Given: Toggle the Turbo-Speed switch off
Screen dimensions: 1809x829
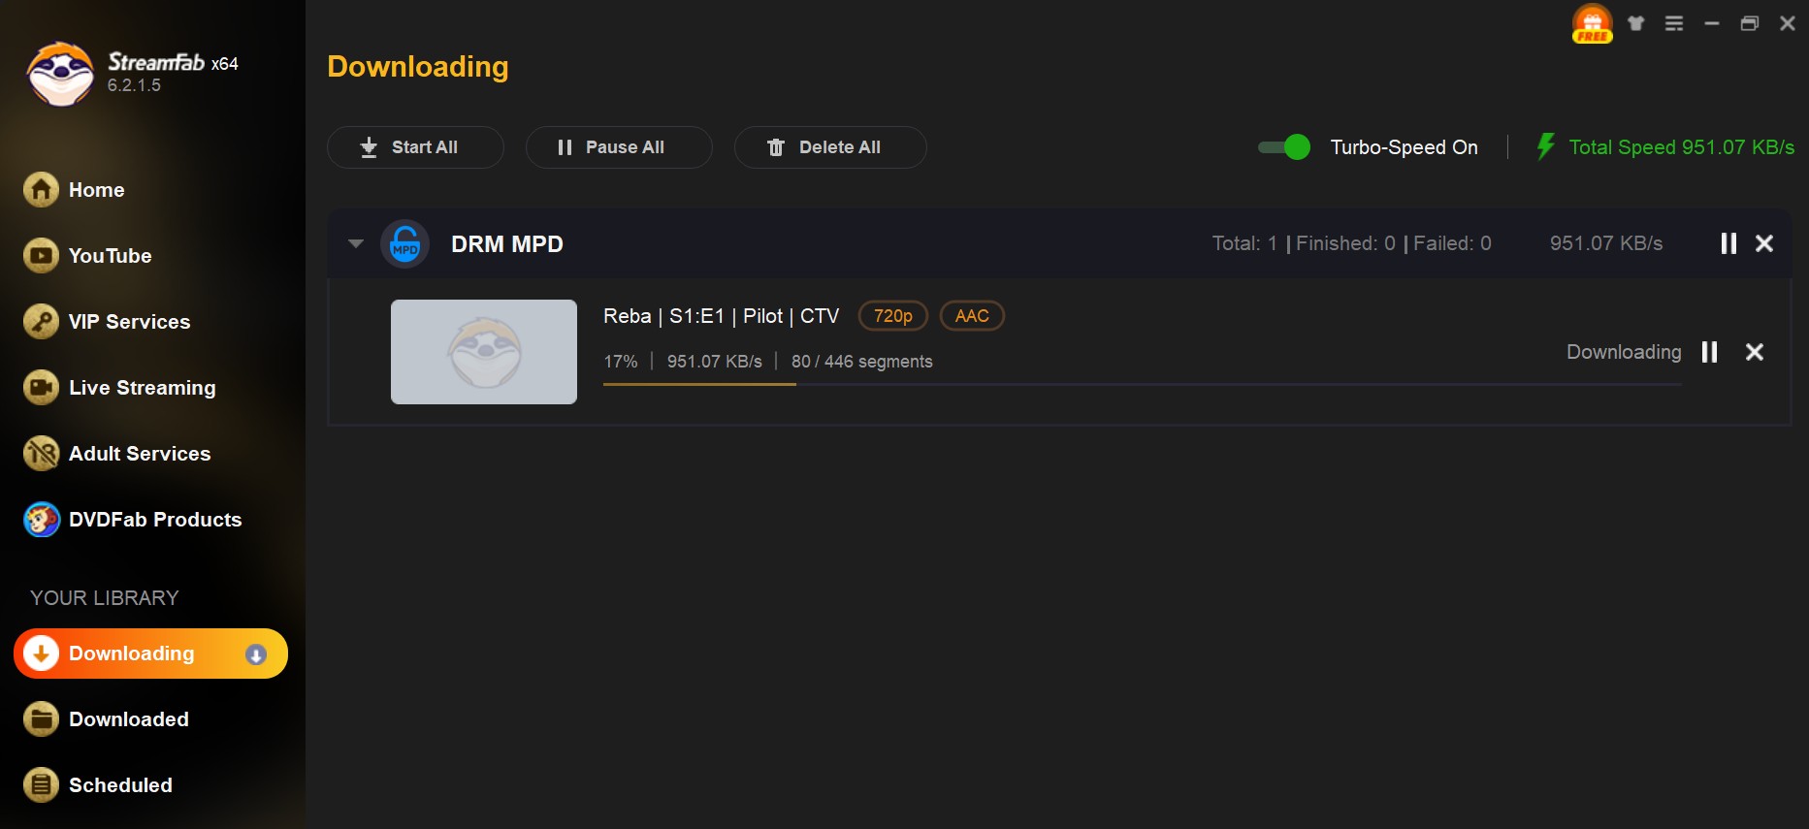Looking at the screenshot, I should 1284,147.
